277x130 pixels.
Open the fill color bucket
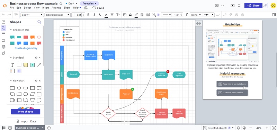click(131, 15)
